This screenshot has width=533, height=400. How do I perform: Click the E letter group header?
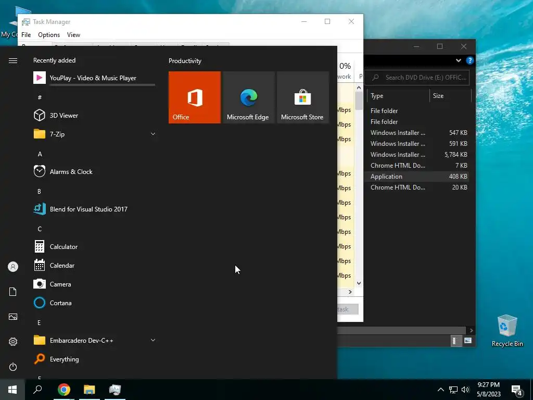point(39,322)
